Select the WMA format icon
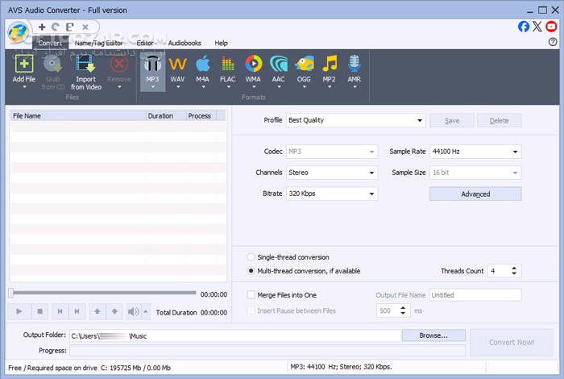The width and height of the screenshot is (564, 379). tap(253, 64)
